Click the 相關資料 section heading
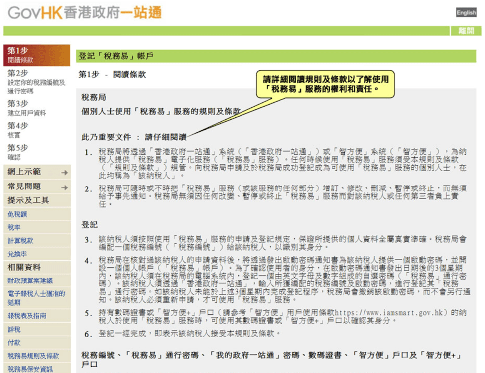Image resolution: width=485 pixels, height=373 pixels. 24,267
